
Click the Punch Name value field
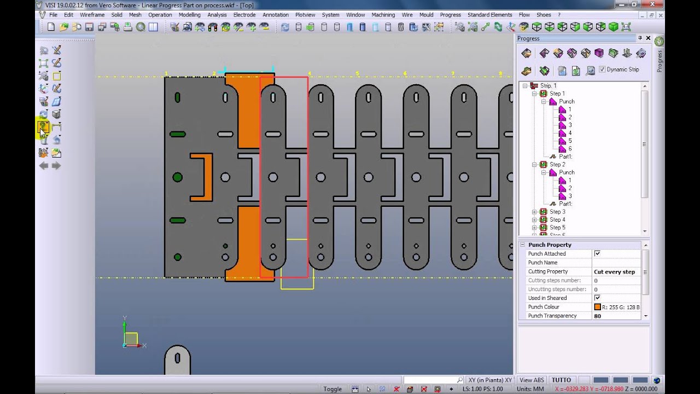616,263
